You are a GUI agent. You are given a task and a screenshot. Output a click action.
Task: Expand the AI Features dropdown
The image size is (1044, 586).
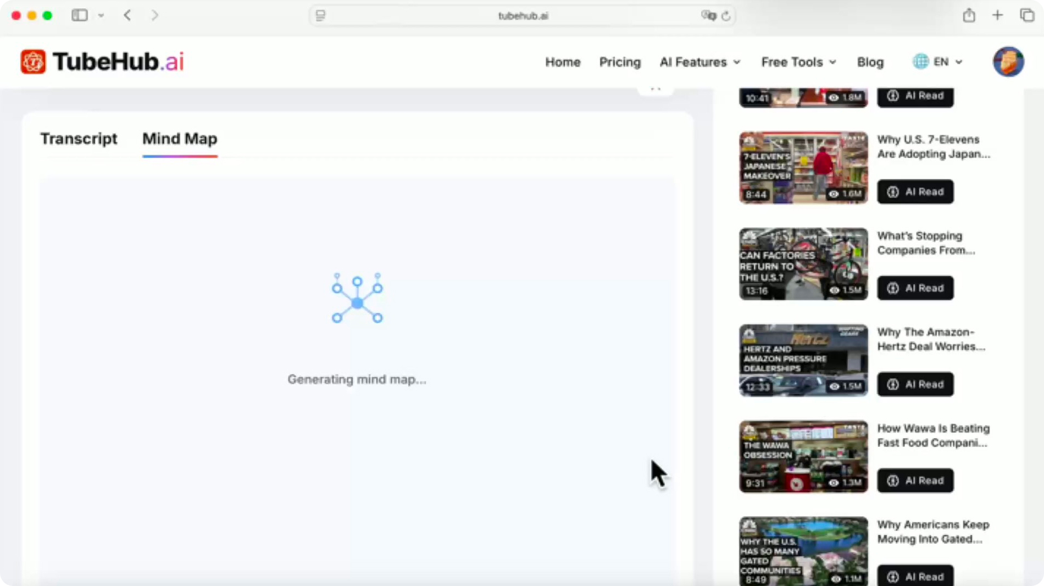pos(699,62)
